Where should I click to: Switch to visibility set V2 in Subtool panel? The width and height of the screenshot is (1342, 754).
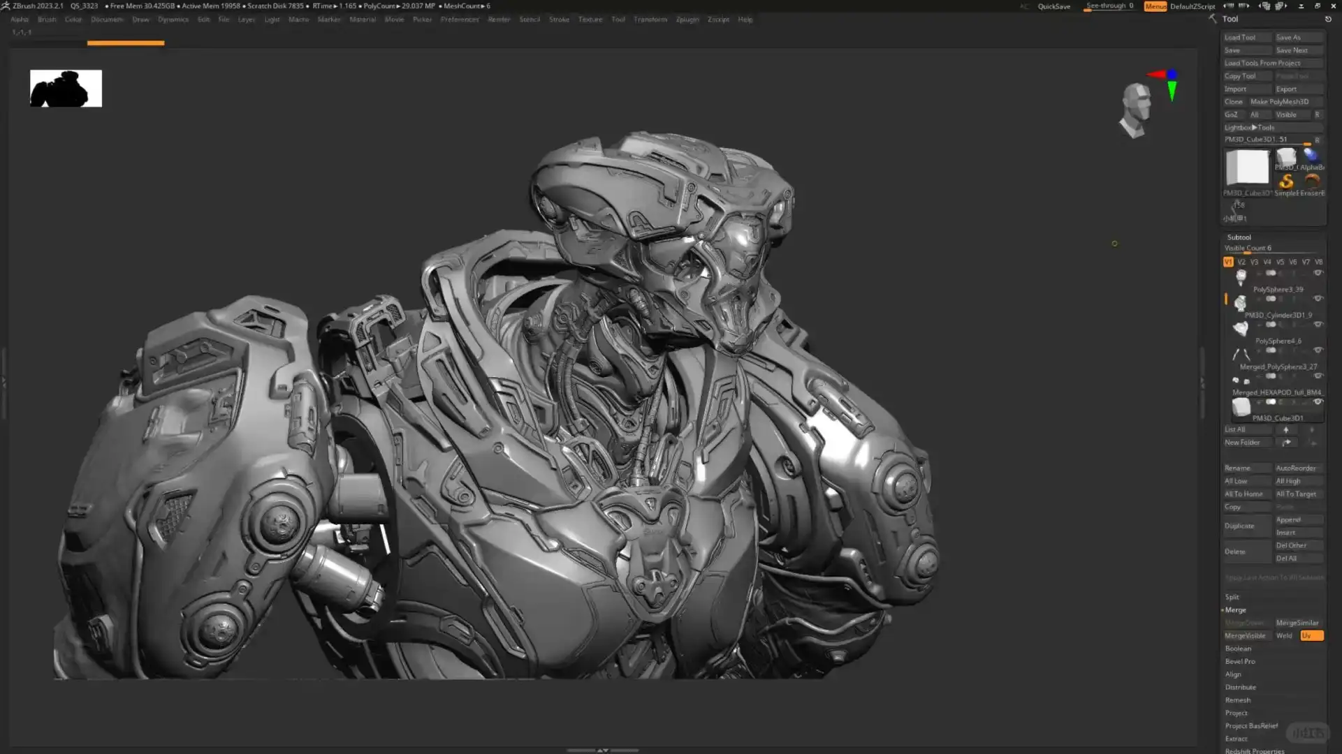click(x=1242, y=262)
